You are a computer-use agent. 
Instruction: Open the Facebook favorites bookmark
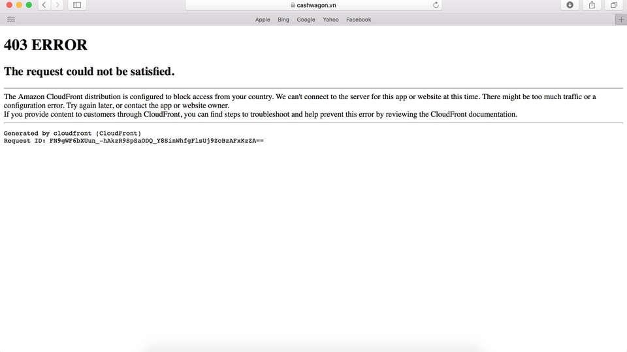tap(359, 20)
